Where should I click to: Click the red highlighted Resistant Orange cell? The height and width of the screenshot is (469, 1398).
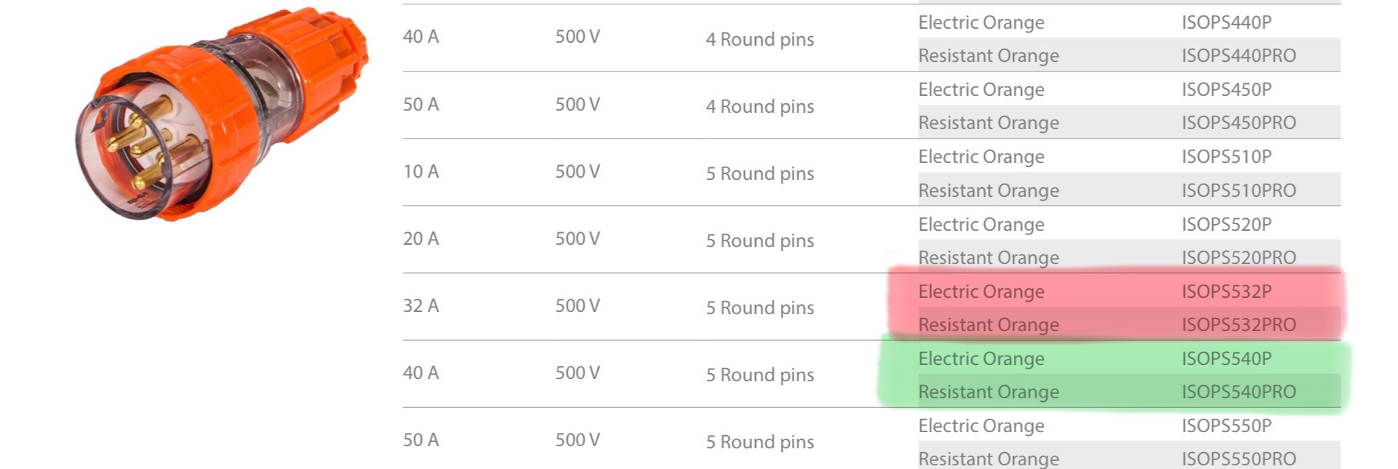coord(989,324)
